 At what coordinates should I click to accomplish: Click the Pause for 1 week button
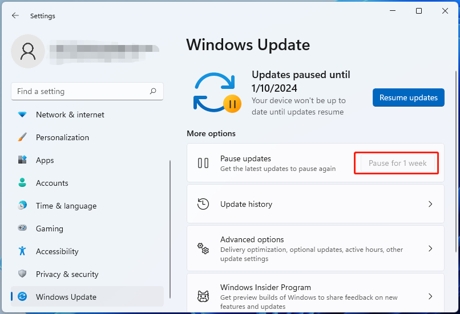(x=398, y=163)
